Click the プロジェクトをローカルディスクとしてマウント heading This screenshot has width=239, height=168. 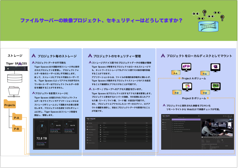pyautogui.click(x=199, y=56)
